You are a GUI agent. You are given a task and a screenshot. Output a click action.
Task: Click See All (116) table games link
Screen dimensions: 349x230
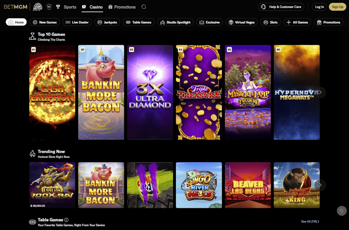tap(310, 222)
